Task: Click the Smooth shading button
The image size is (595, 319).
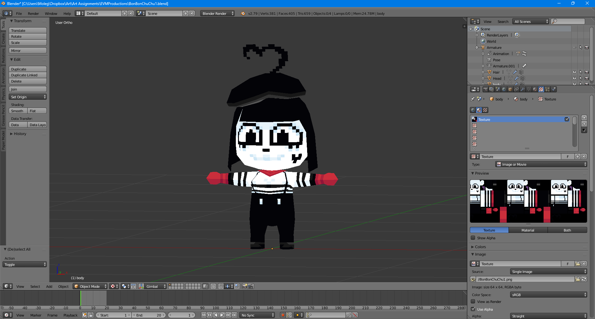Action: tap(18, 111)
